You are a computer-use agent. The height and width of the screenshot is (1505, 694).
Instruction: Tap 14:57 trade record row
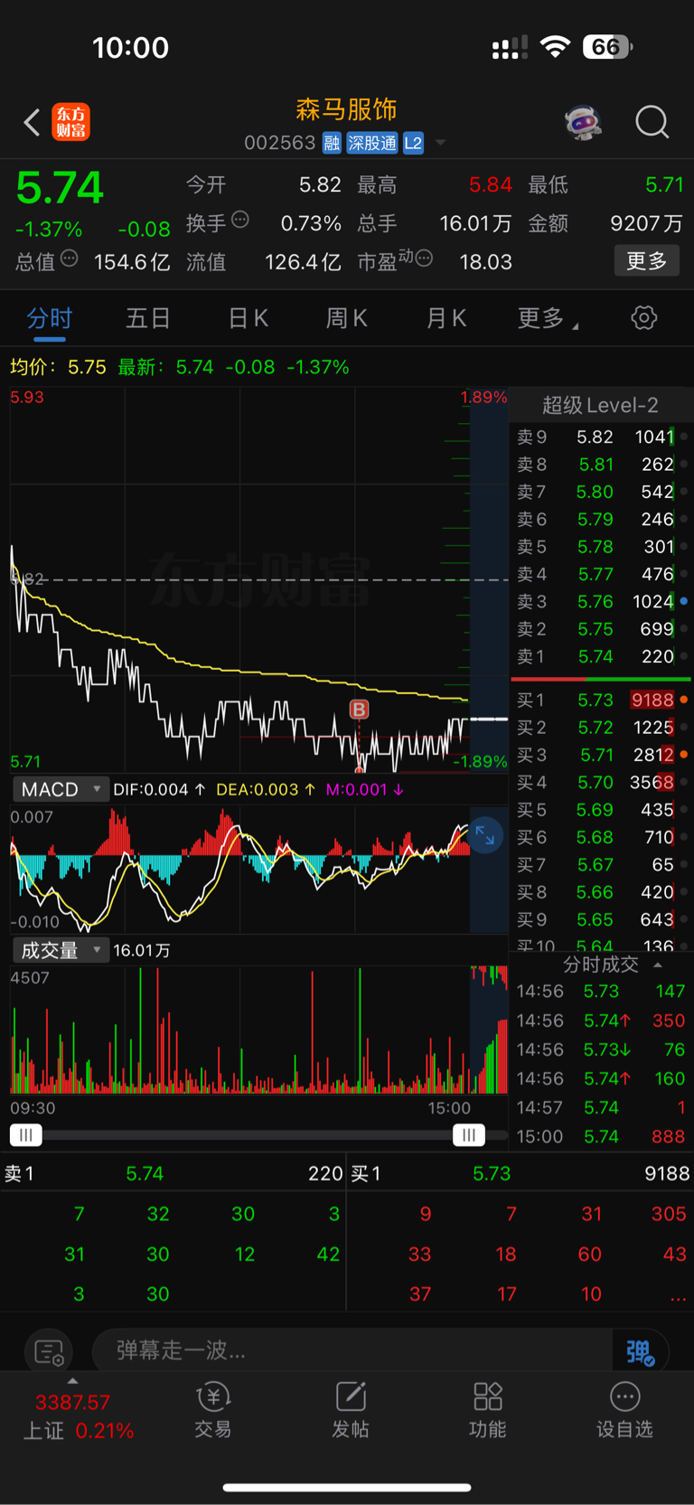pos(600,1107)
